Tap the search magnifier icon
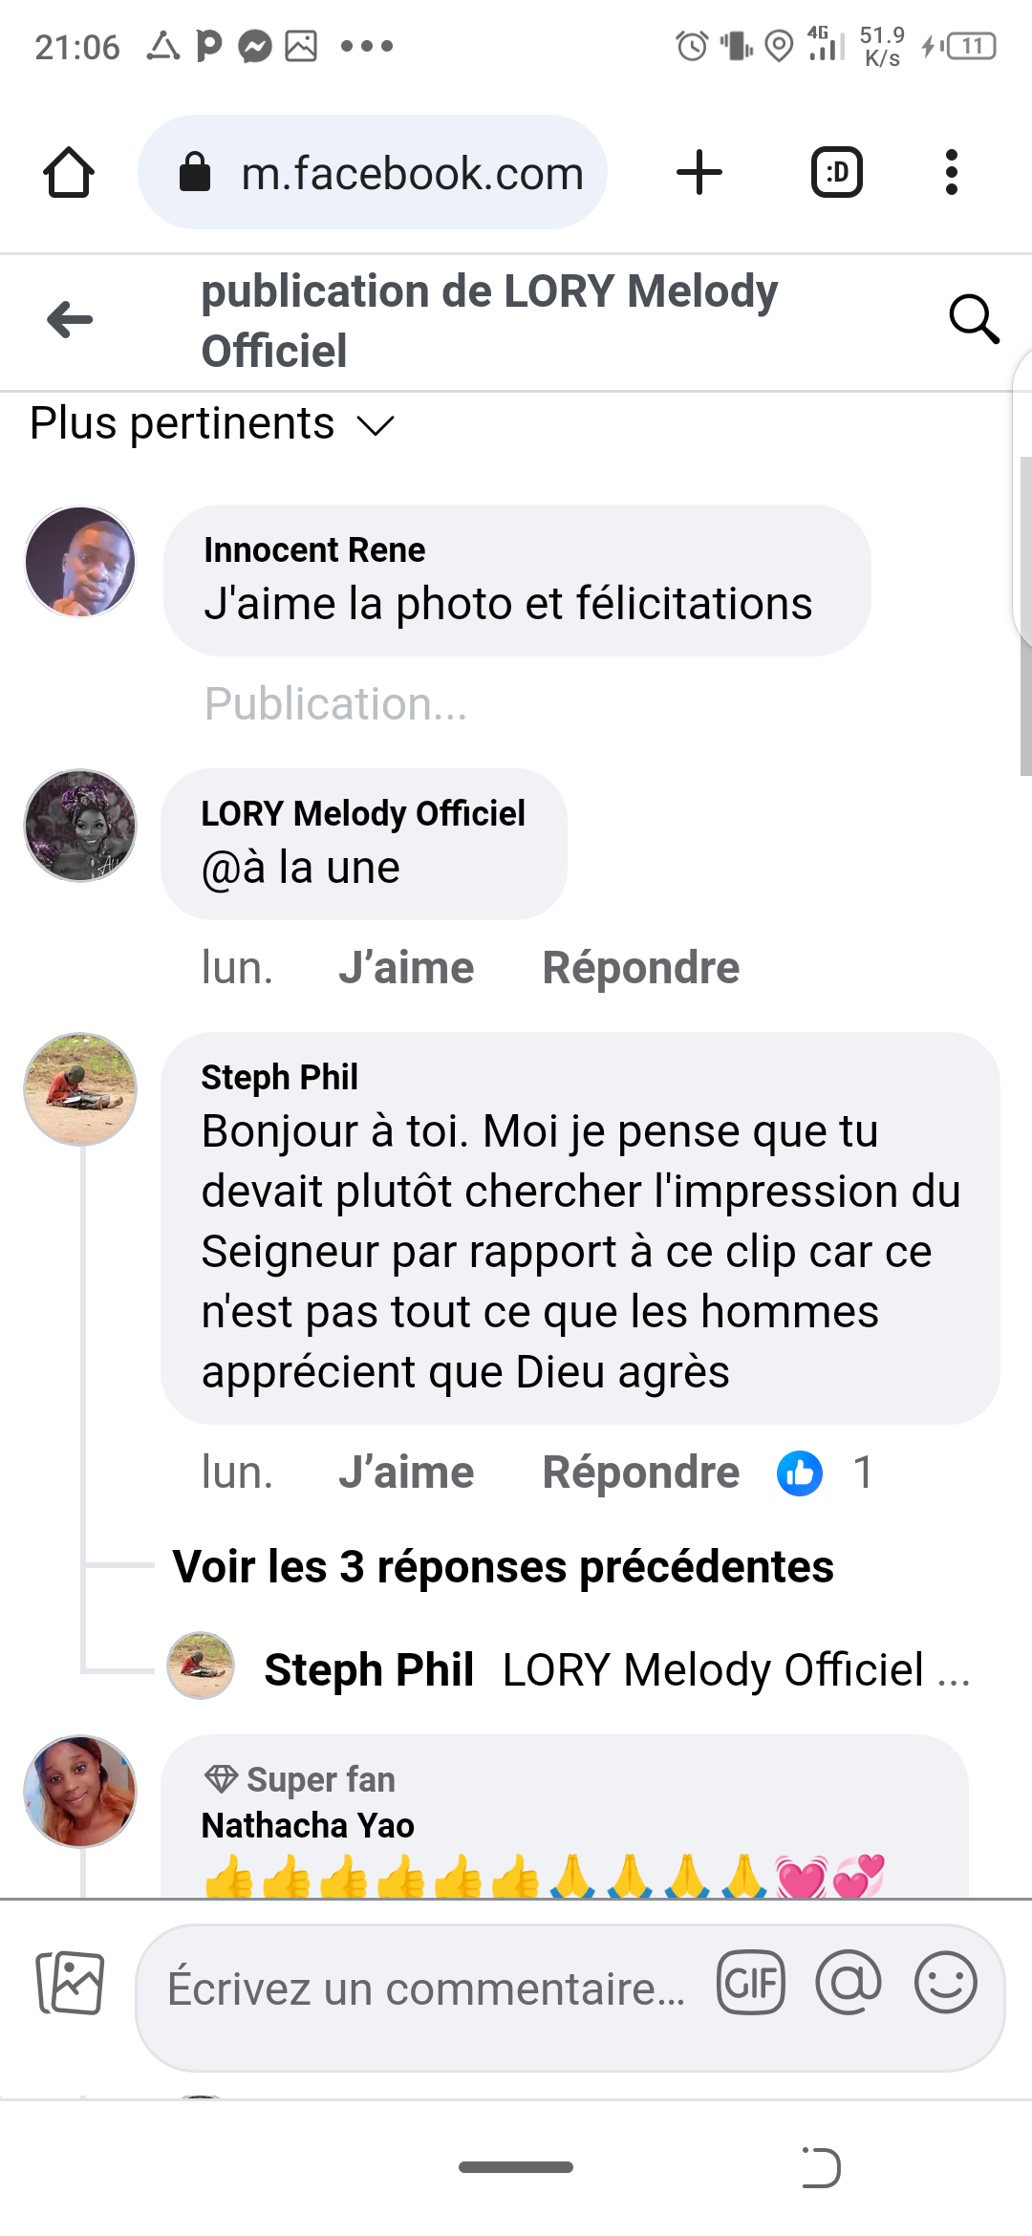Image resolution: width=1032 pixels, height=2236 pixels. [x=974, y=319]
